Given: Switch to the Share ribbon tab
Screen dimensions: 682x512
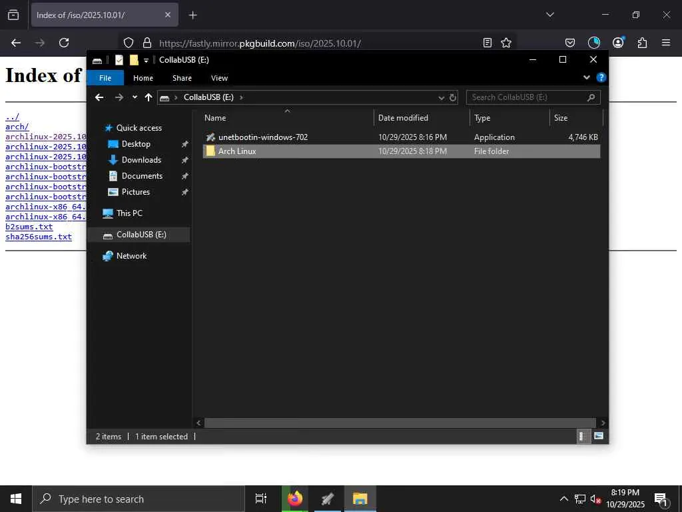Looking at the screenshot, I should click(182, 78).
